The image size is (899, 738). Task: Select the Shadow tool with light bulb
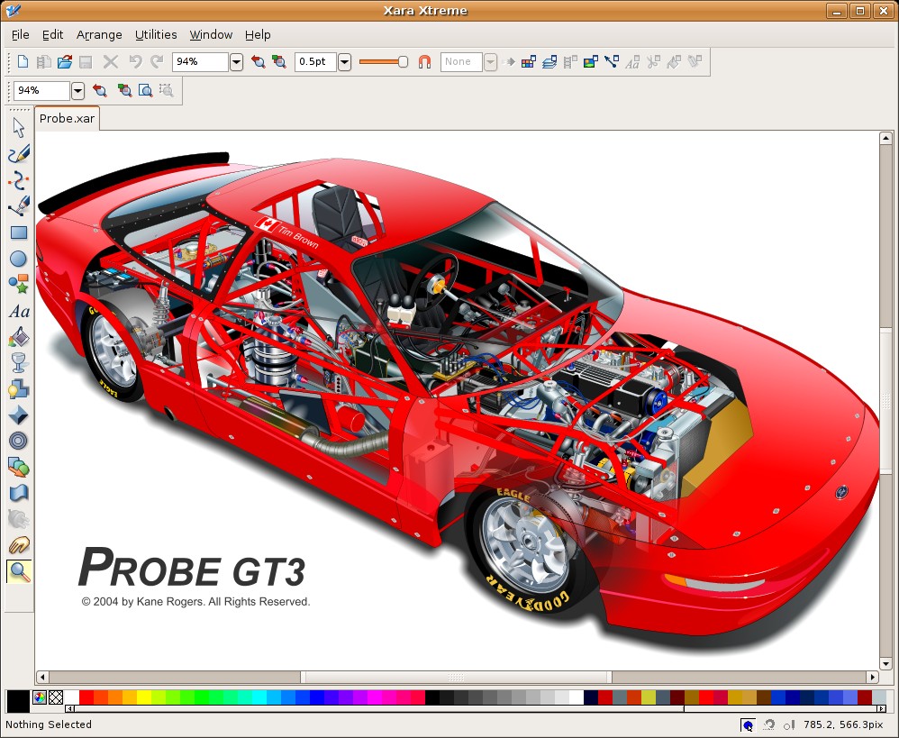point(18,388)
